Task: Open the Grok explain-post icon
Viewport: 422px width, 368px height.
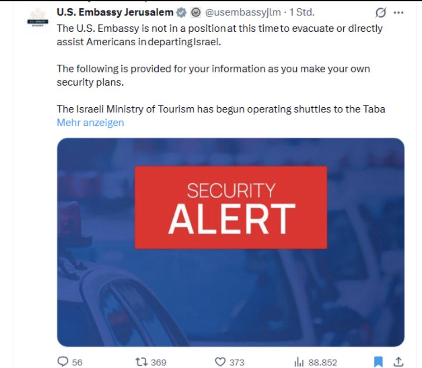Action: (x=380, y=13)
